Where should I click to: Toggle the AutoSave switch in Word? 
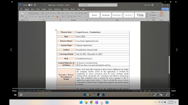(30, 5)
